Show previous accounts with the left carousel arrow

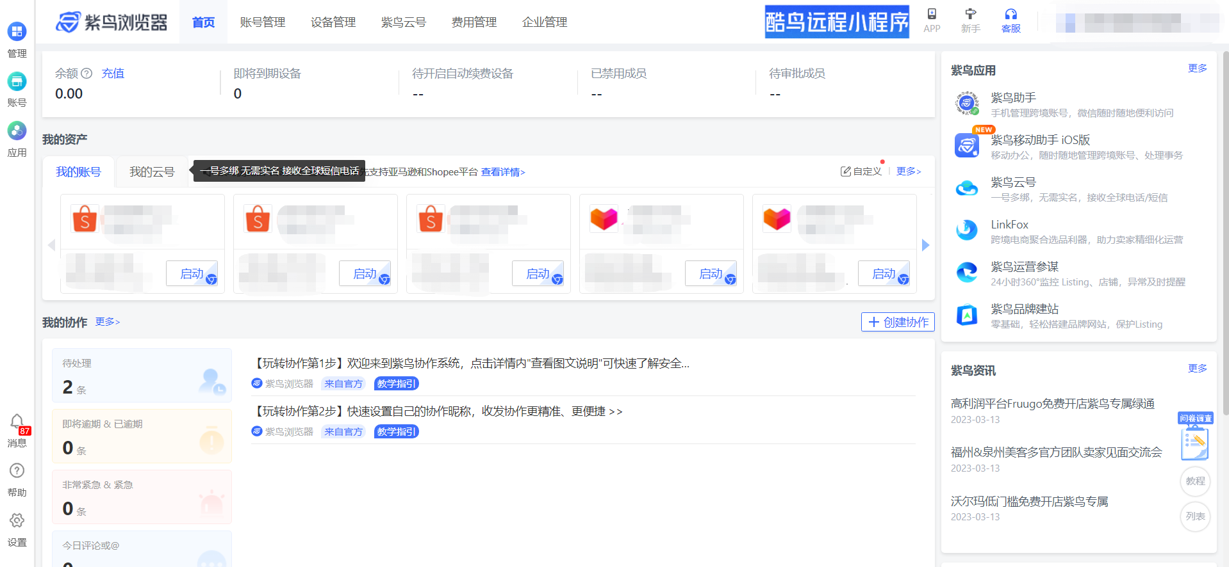pos(52,245)
